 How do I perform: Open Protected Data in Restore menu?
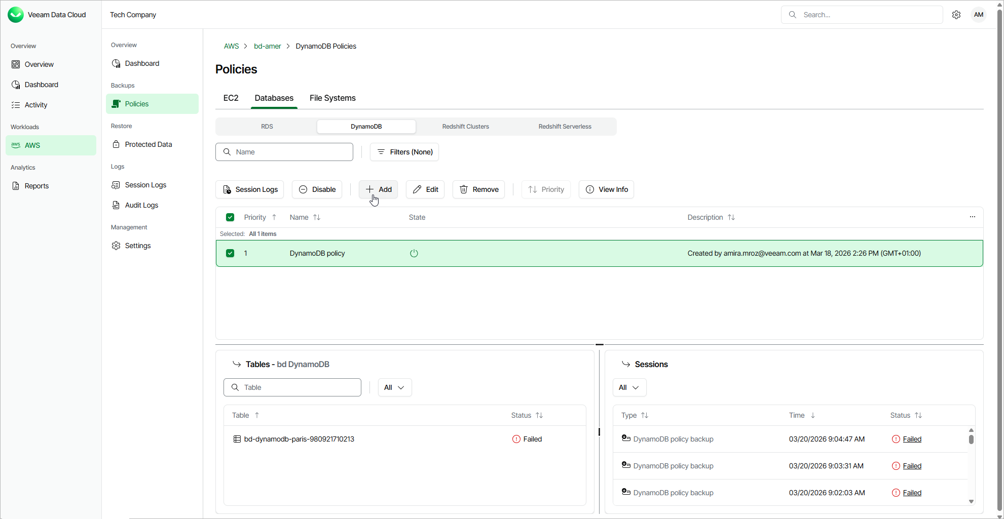[x=152, y=144]
